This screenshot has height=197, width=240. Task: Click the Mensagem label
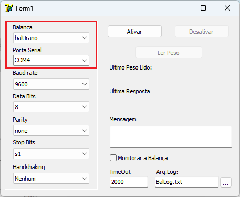click(123, 119)
